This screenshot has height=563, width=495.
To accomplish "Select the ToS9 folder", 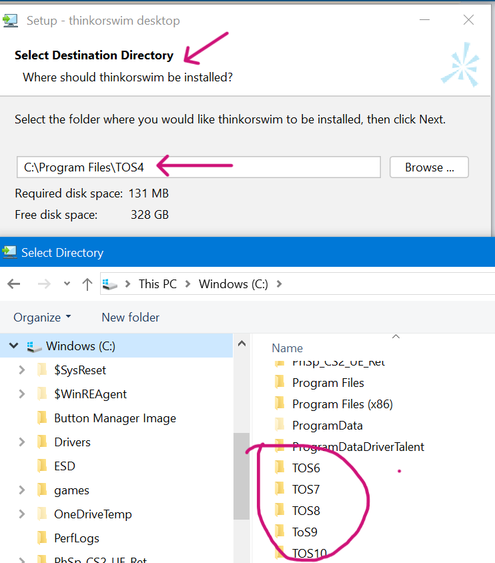I will coord(305,532).
